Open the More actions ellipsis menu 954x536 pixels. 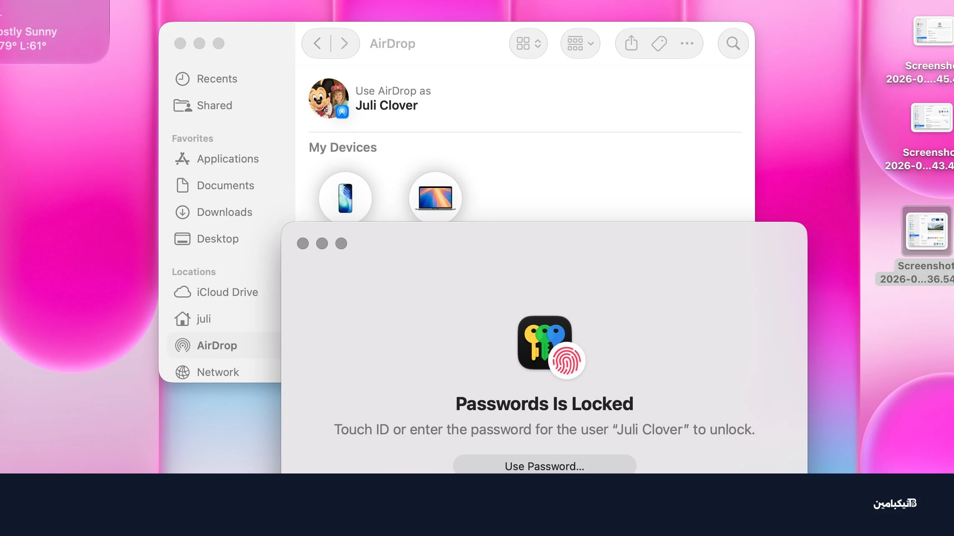687,43
